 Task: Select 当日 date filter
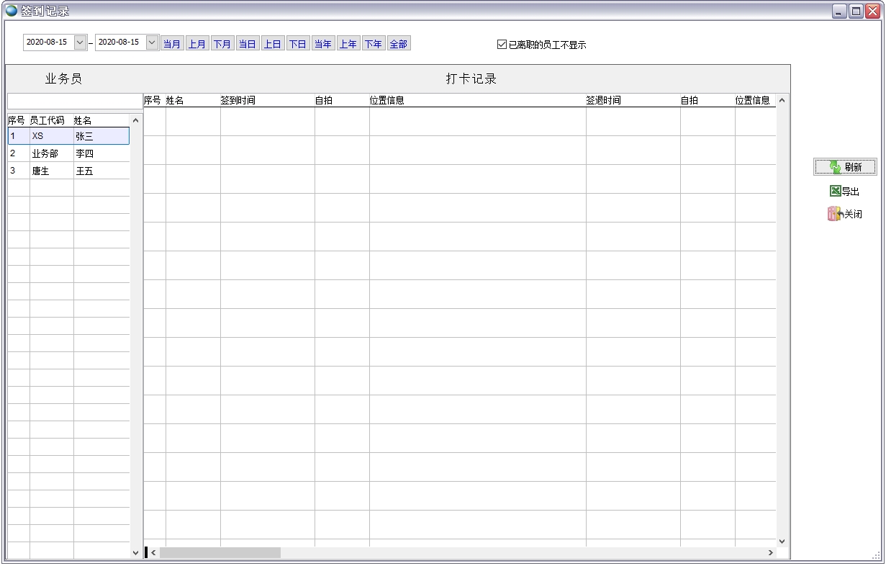coord(248,44)
